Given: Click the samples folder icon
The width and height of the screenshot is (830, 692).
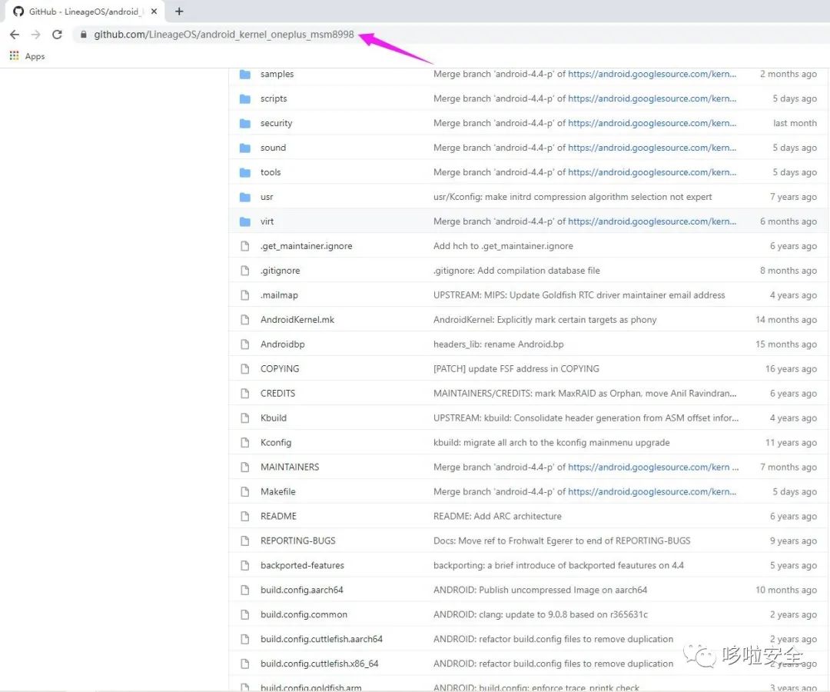Looking at the screenshot, I should pyautogui.click(x=244, y=74).
